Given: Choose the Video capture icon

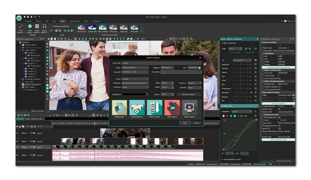Looking at the screenshot, I should pos(172,107).
